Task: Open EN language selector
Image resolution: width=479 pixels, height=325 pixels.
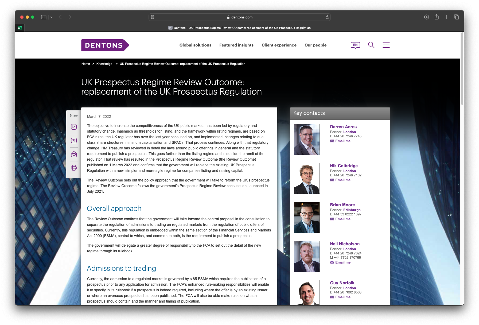Action: click(355, 45)
